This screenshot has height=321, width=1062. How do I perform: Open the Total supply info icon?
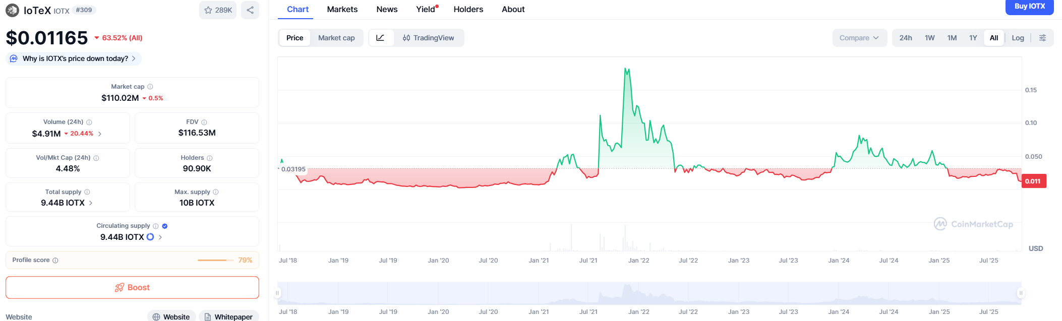(x=87, y=192)
